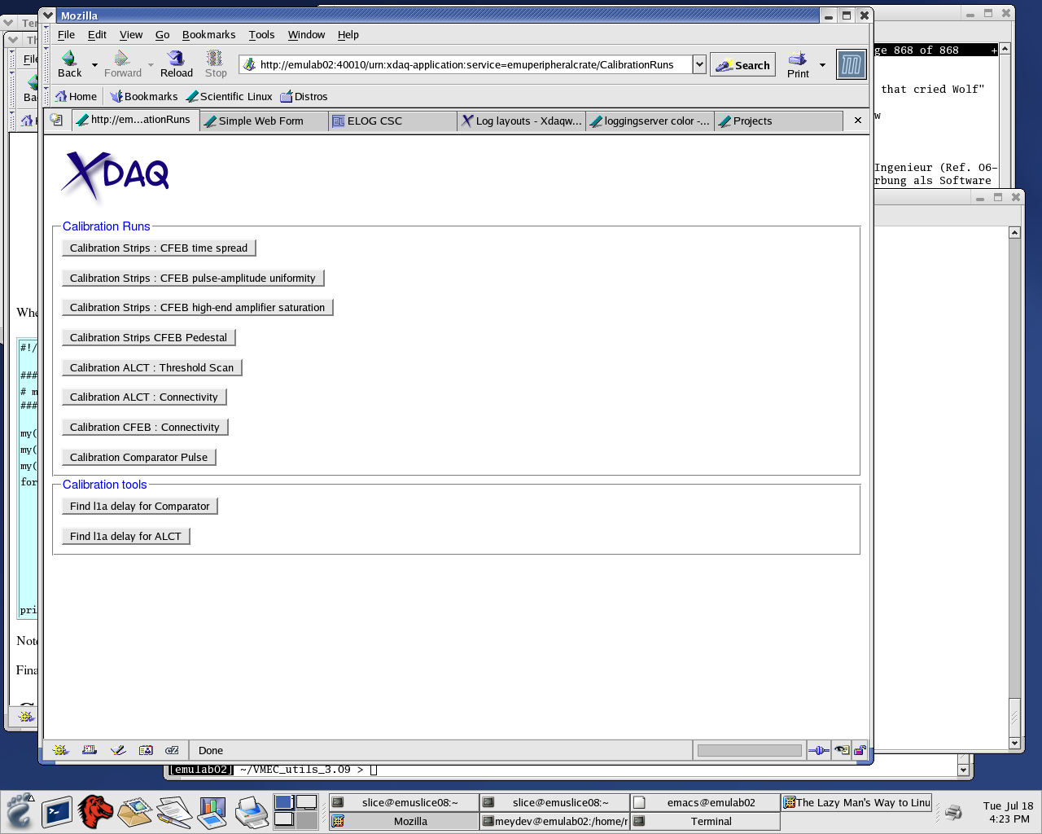This screenshot has width=1042, height=834.
Task: Open the print manager panel icon
Action: [252, 812]
